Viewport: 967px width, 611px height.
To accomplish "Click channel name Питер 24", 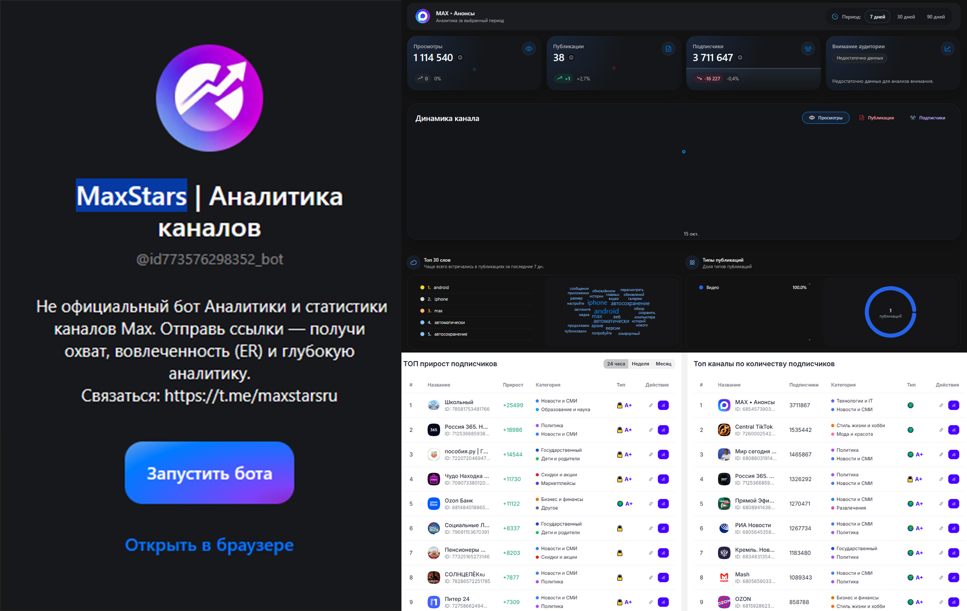I will click(x=457, y=599).
